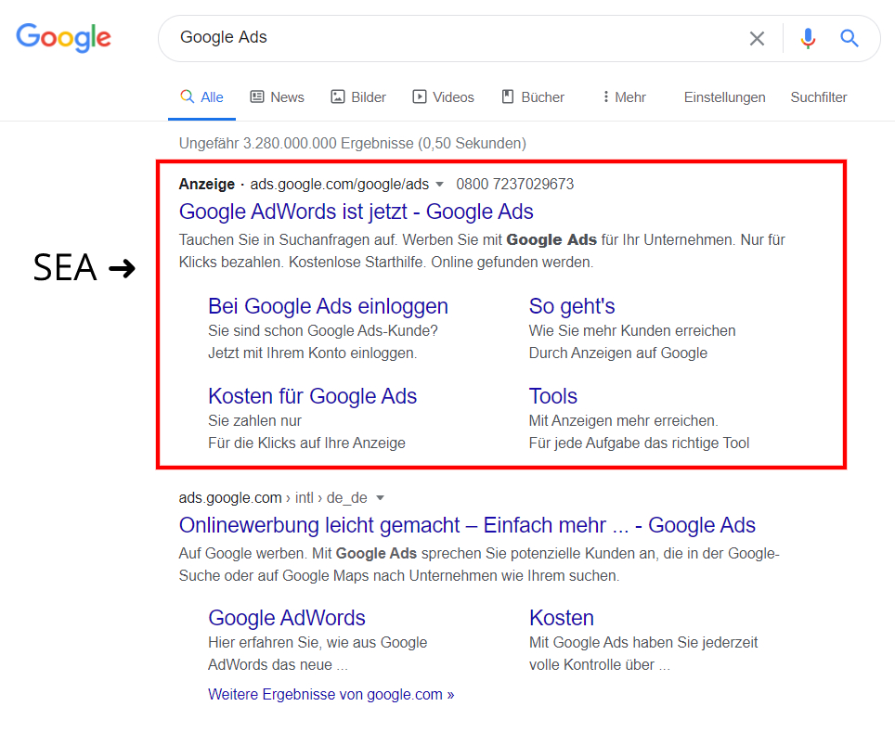Open the Suchfilter options

tap(819, 97)
